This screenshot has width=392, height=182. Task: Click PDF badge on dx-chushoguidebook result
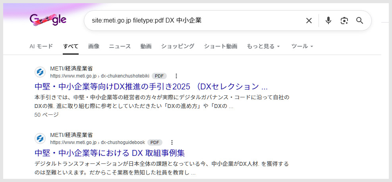tap(155, 142)
